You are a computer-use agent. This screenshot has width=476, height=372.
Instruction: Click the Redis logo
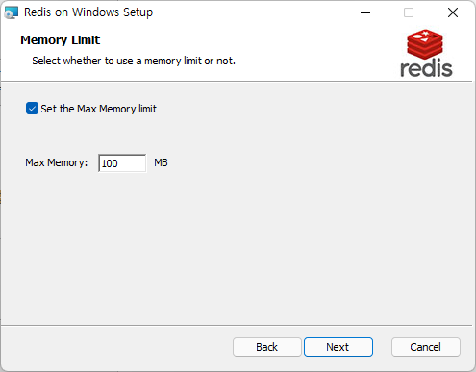(426, 53)
